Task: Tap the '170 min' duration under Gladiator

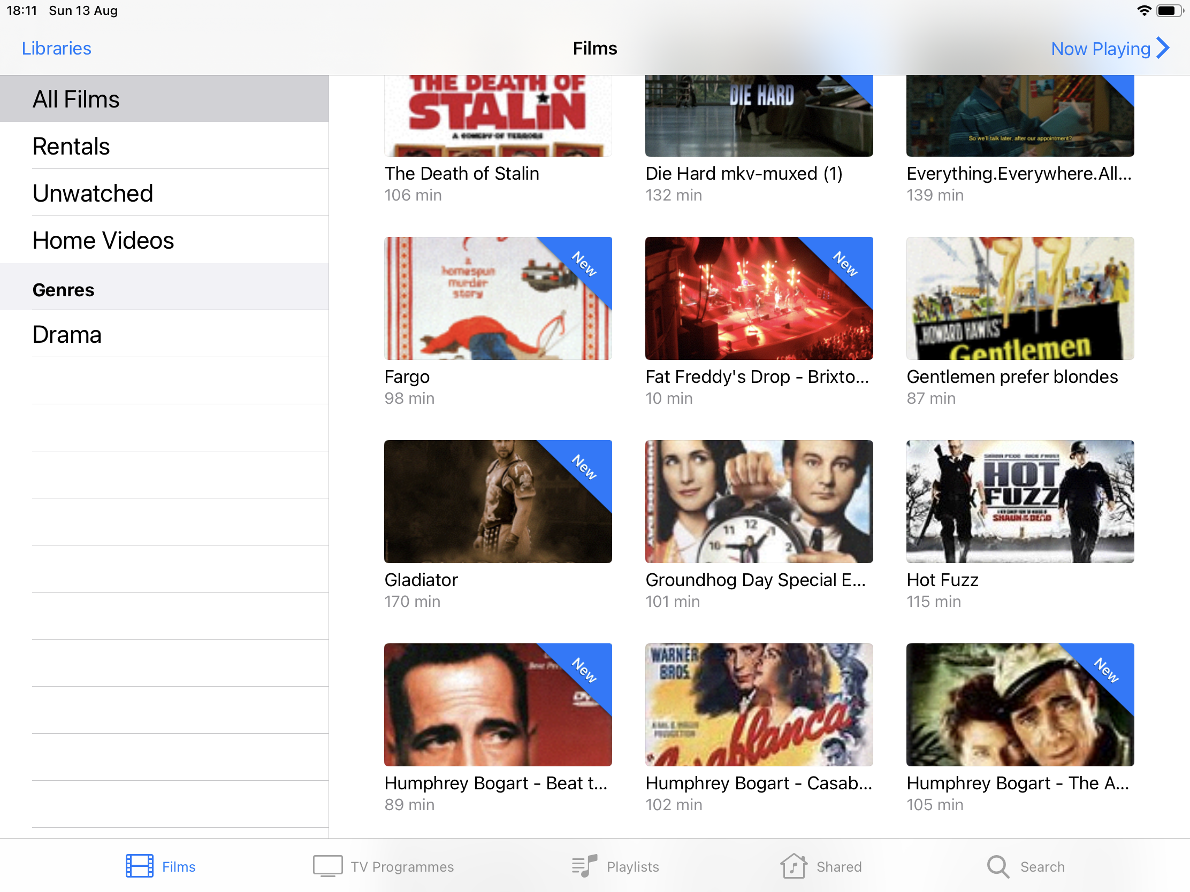Action: pos(412,601)
